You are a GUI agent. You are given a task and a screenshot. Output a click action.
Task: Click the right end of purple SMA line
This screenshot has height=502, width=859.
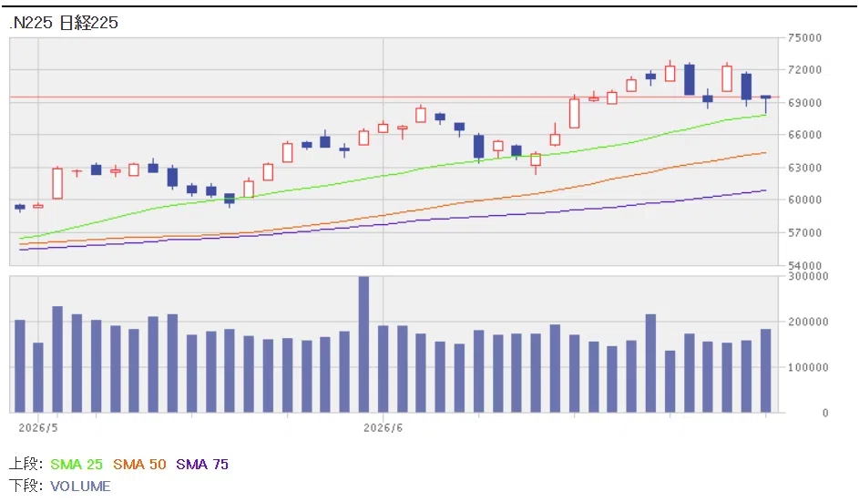(x=765, y=190)
